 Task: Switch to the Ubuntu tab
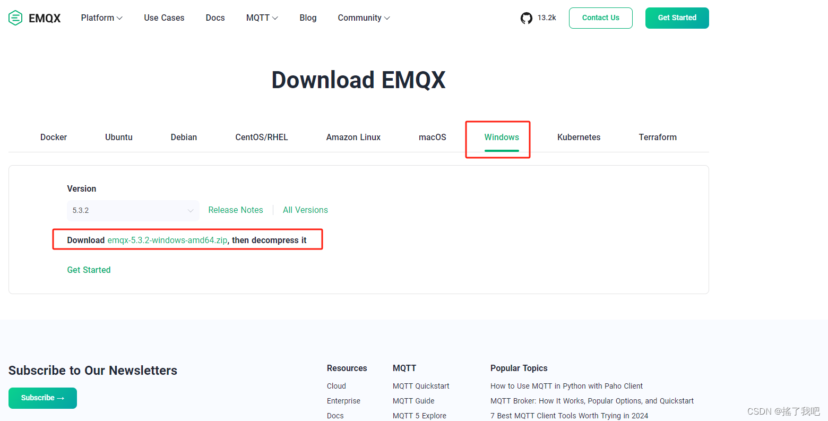119,137
